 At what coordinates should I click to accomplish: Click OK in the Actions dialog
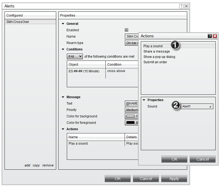174,159
